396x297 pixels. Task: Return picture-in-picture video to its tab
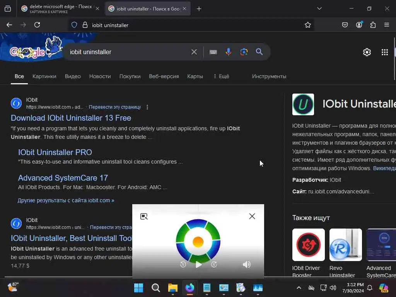[x=144, y=216]
